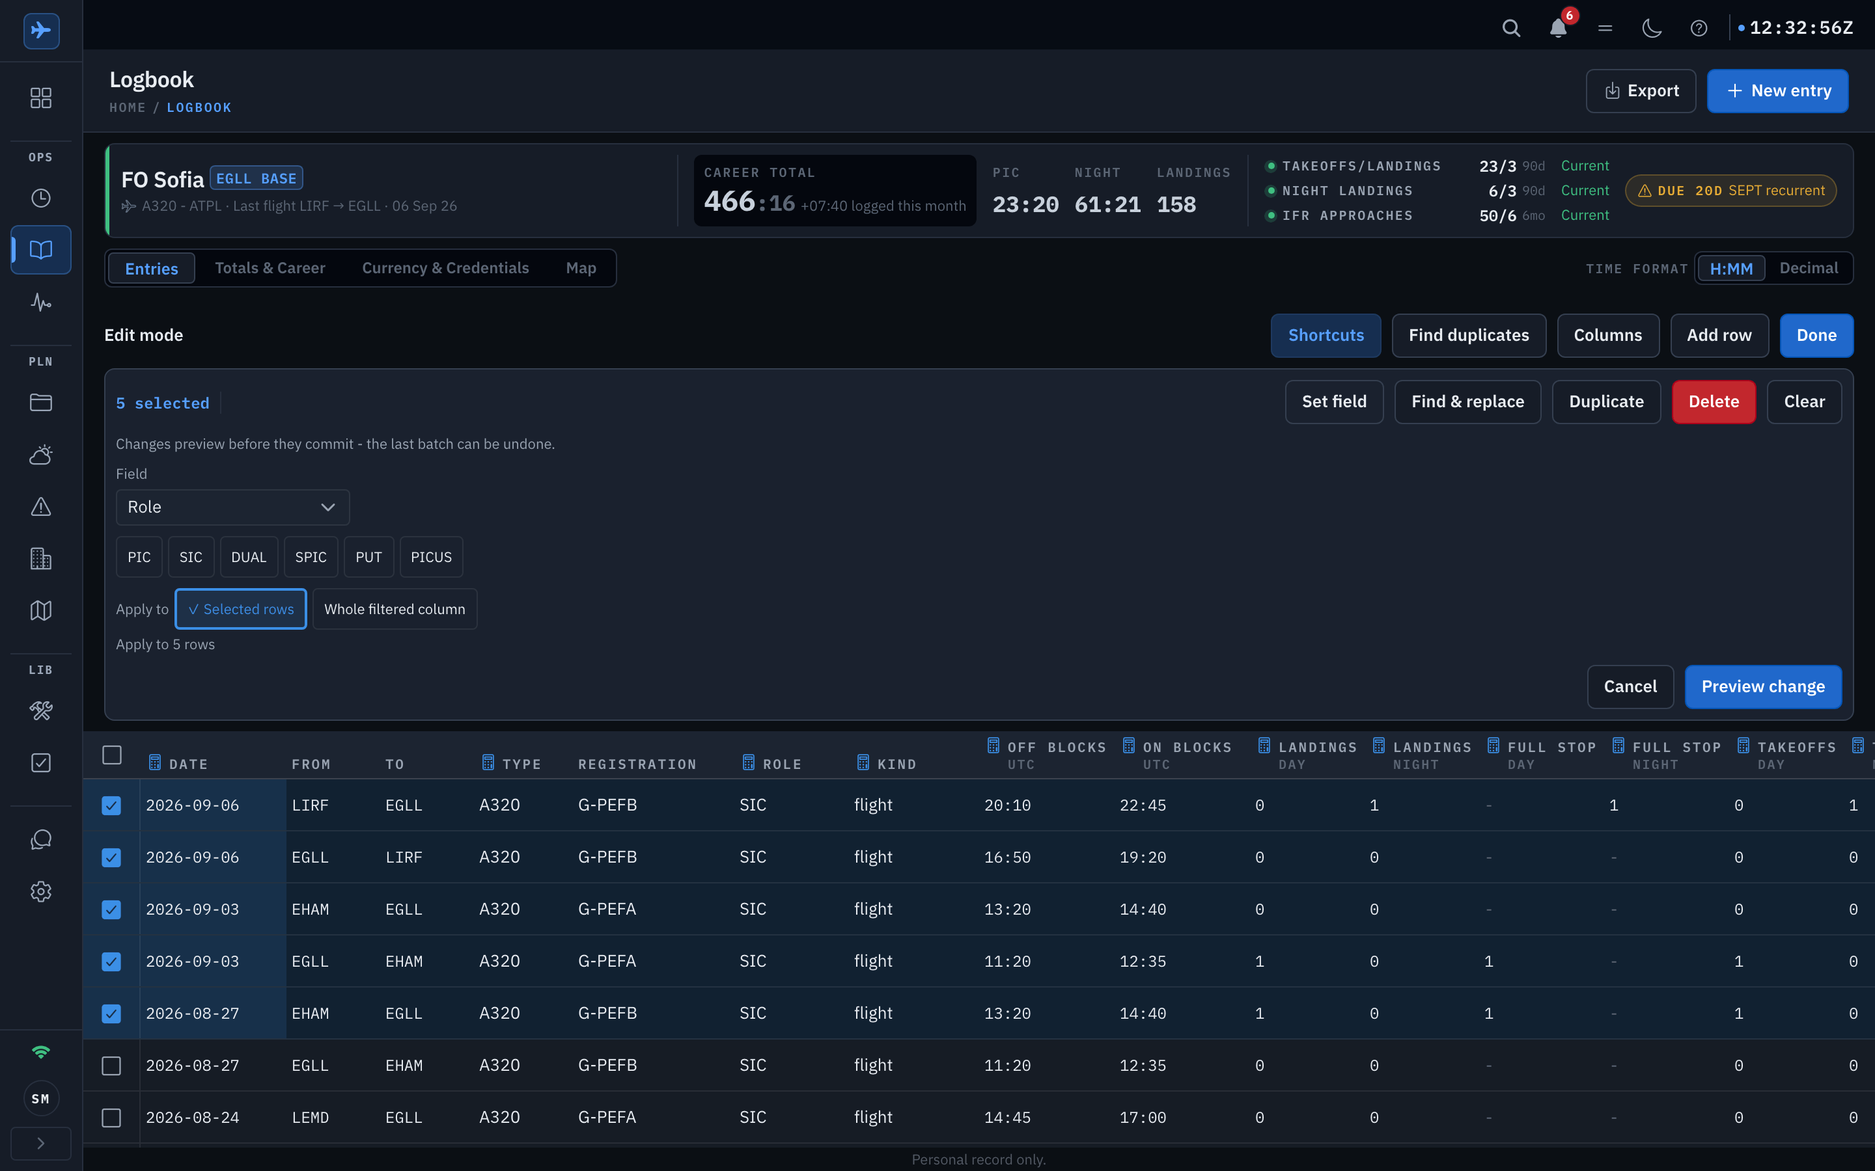The height and width of the screenshot is (1171, 1875).
Task: Click Done to exit edit mode
Action: pos(1816,335)
